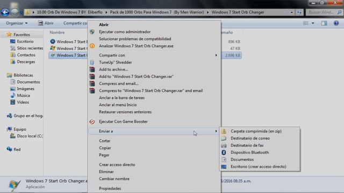The image size is (344, 193).
Task: Expand the Enviar a submenu arrow
Action: (216, 131)
